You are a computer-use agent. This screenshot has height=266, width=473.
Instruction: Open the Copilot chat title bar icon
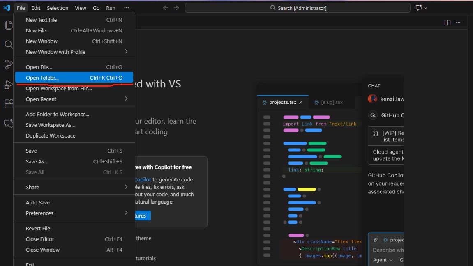tap(419, 8)
